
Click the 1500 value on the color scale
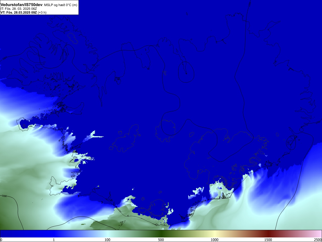point(268,240)
